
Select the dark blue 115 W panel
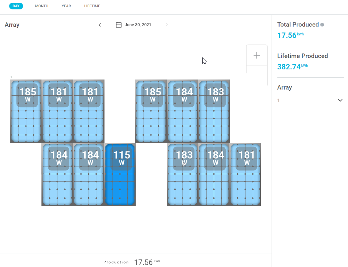[120, 175]
